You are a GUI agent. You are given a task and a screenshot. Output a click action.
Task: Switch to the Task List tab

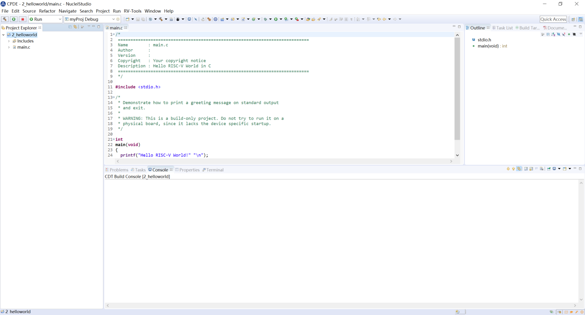(x=502, y=28)
